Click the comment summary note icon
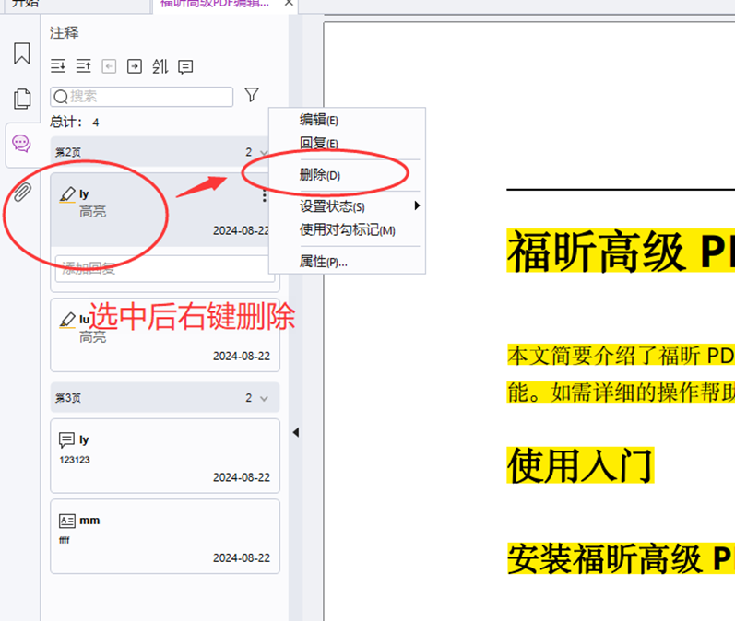 (x=185, y=67)
